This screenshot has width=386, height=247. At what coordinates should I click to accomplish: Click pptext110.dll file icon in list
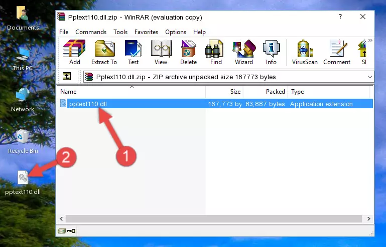tap(63, 104)
